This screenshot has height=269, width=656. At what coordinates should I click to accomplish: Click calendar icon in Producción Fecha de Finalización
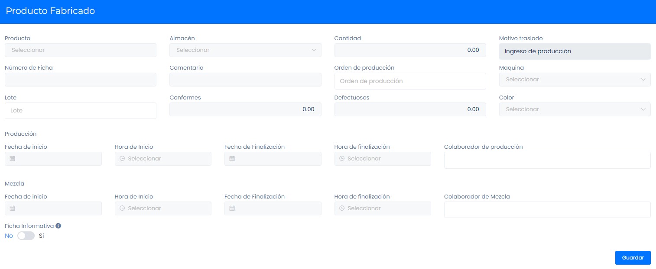(232, 159)
